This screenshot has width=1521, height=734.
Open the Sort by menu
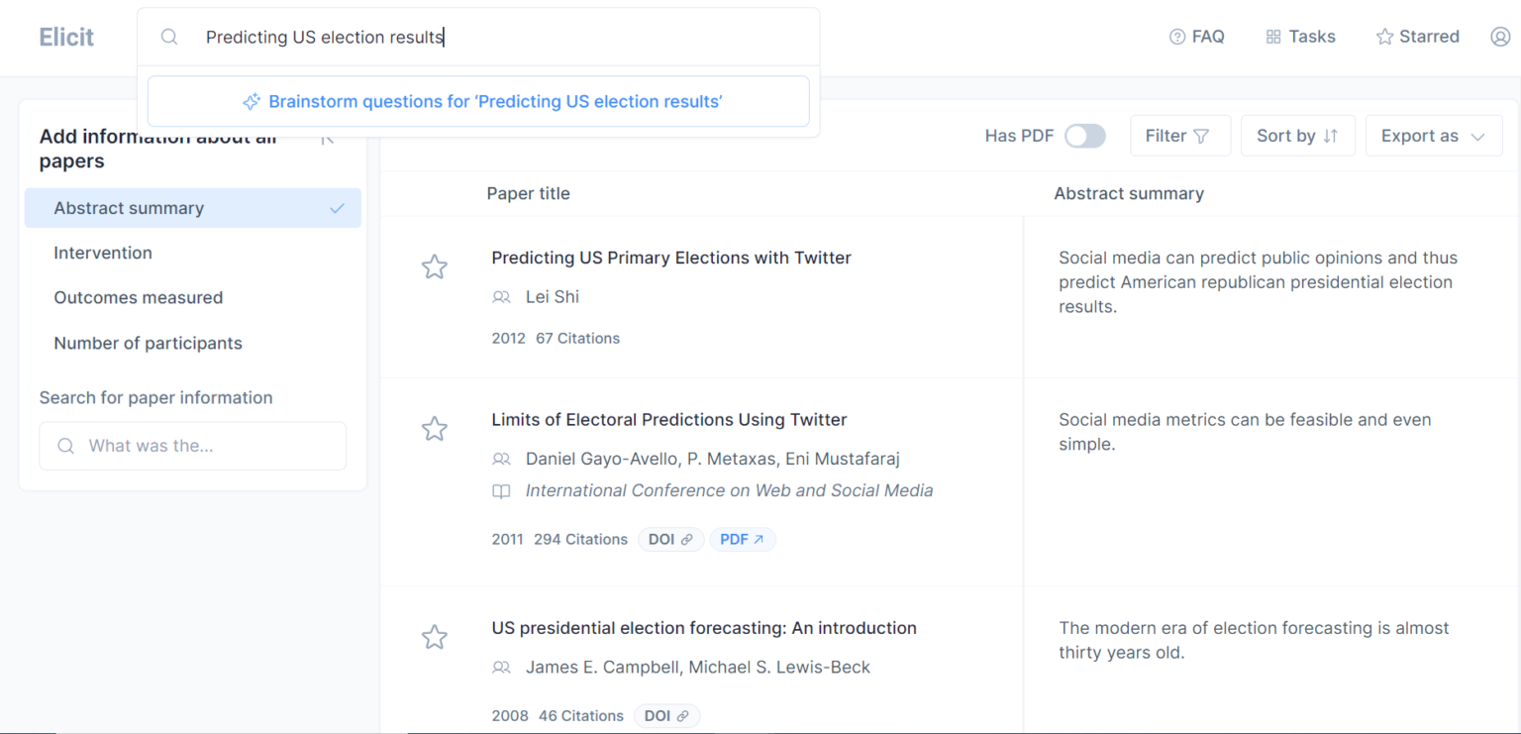click(x=1297, y=135)
